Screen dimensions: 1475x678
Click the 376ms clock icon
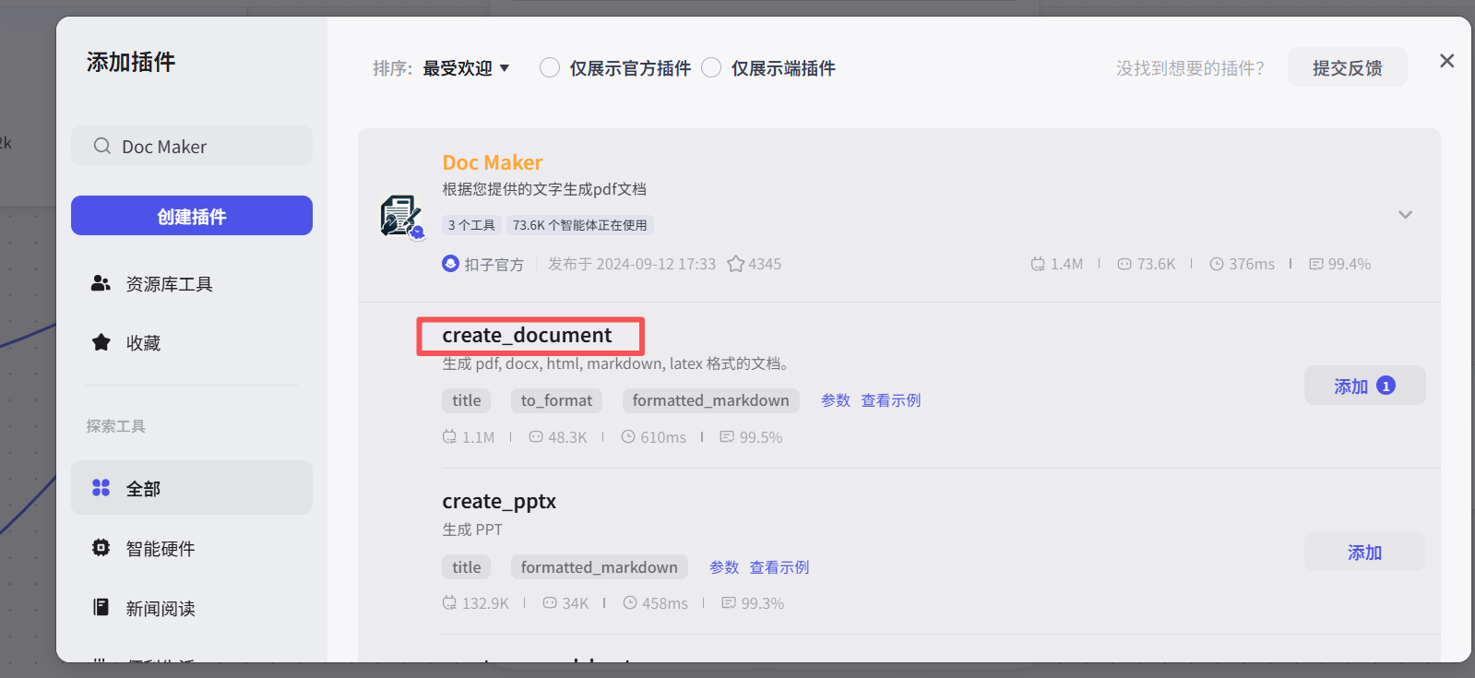1217,264
